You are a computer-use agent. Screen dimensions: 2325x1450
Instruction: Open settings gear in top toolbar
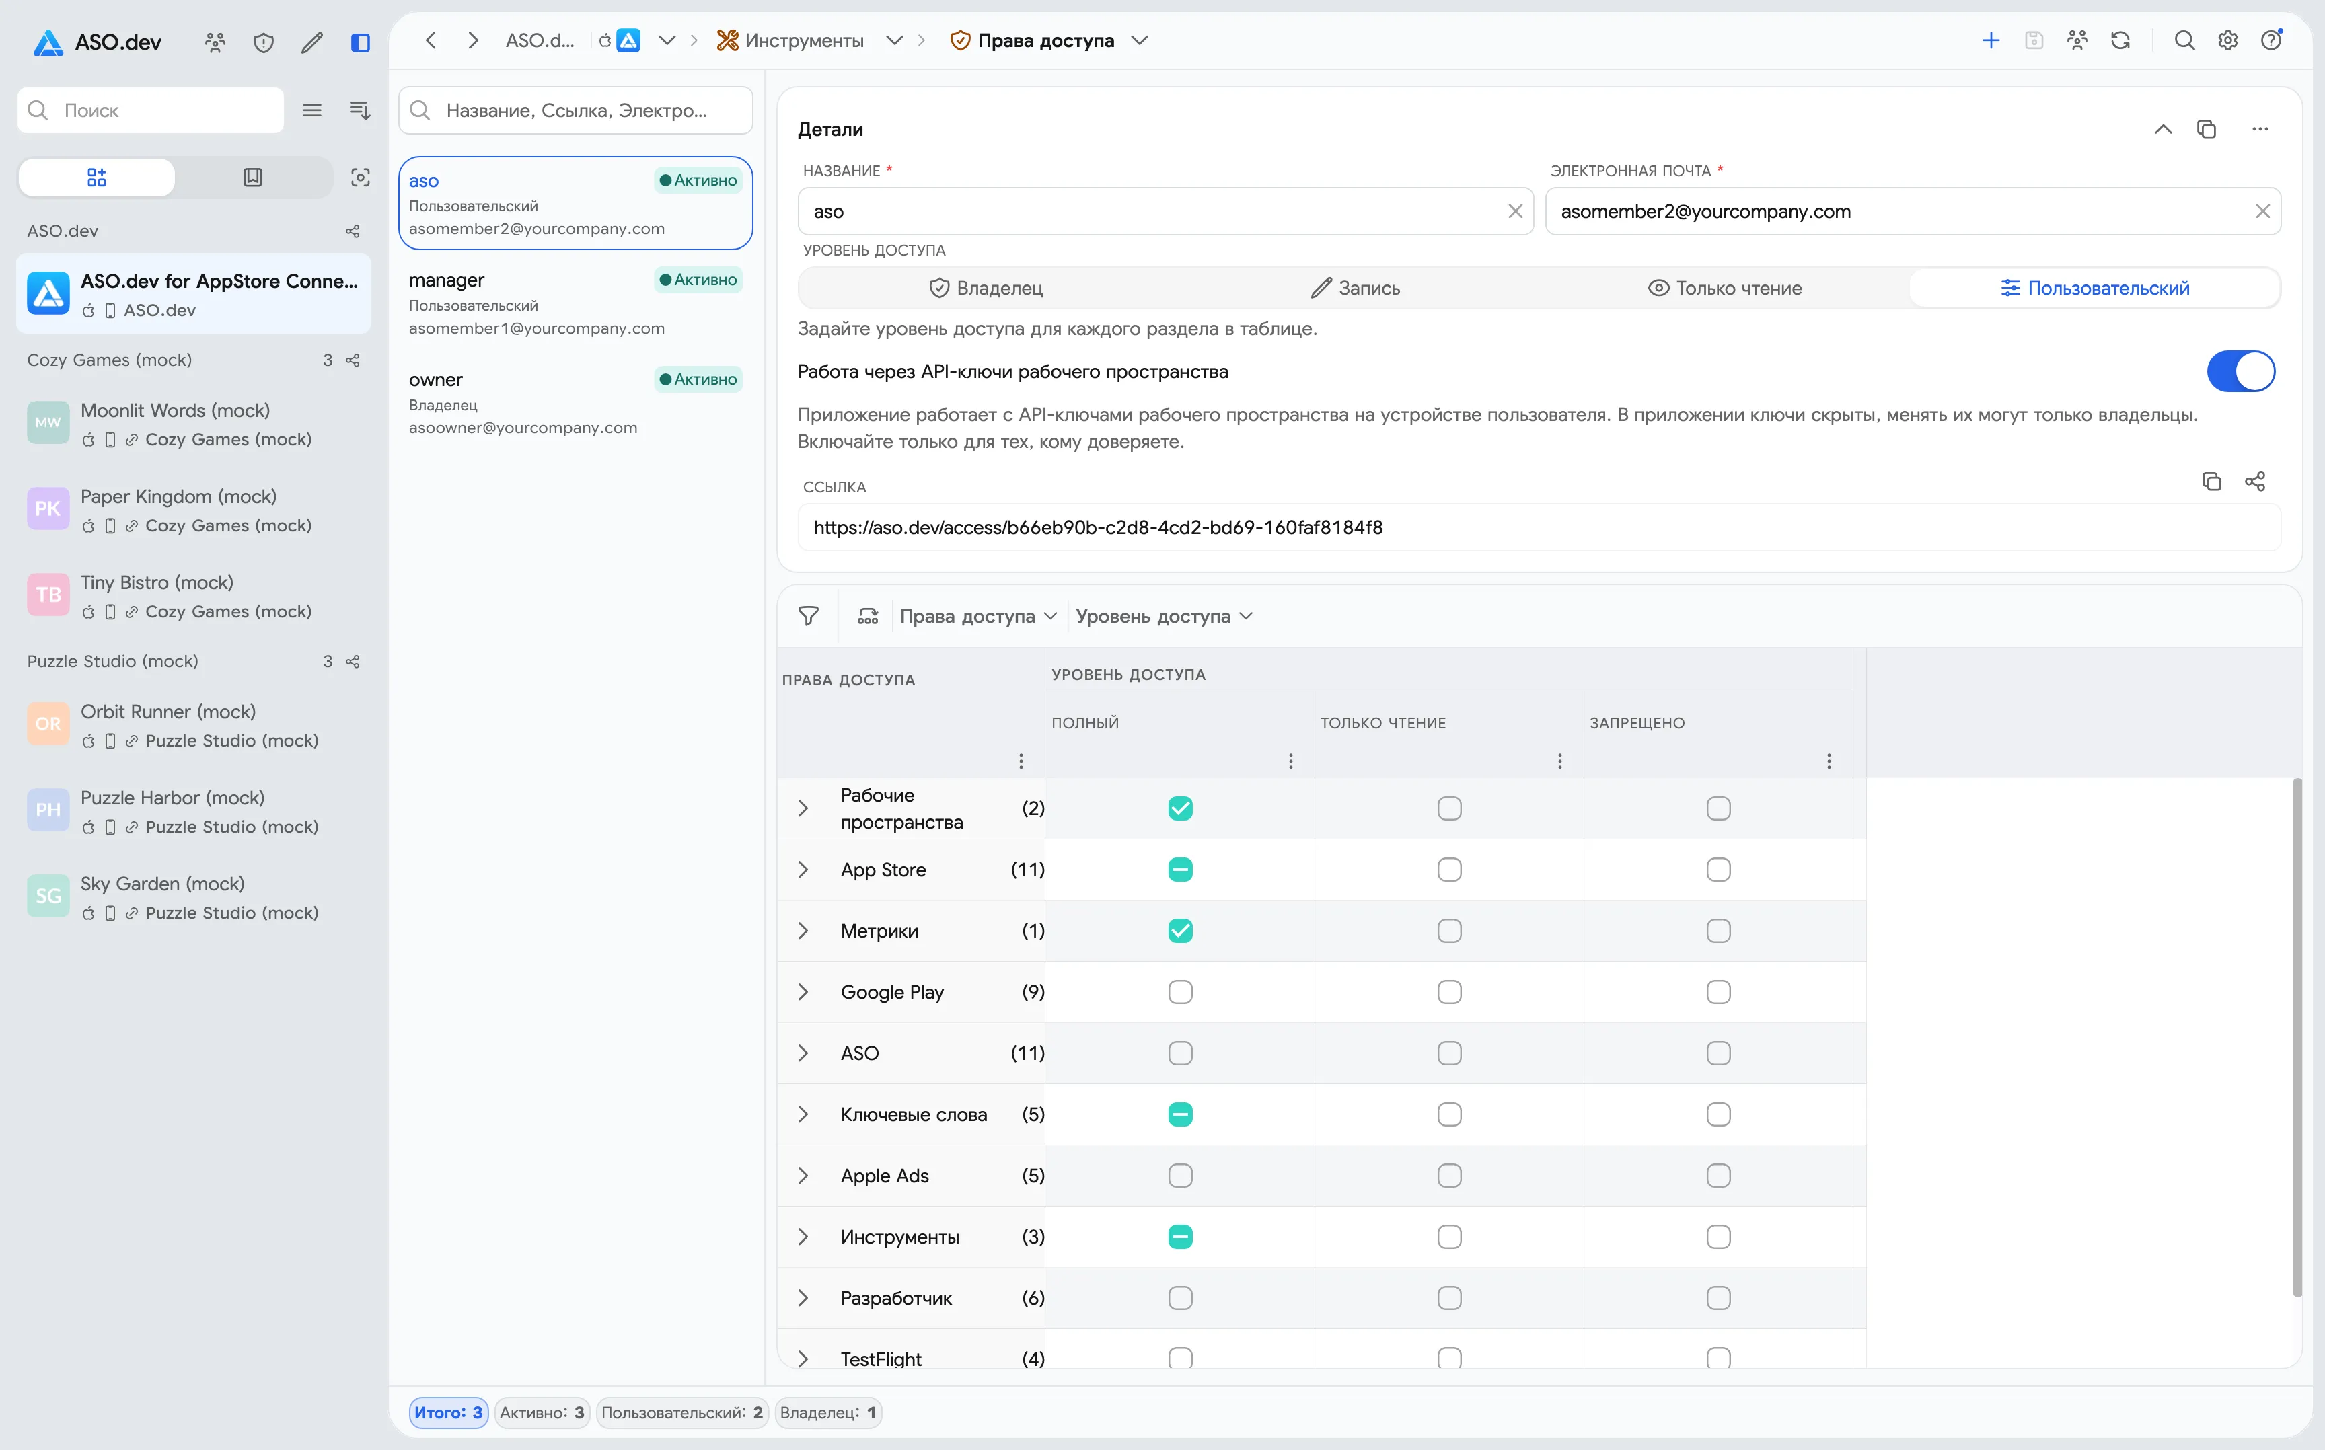click(2227, 40)
